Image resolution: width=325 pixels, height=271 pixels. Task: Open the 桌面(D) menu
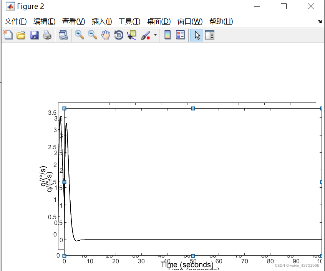[x=159, y=21]
